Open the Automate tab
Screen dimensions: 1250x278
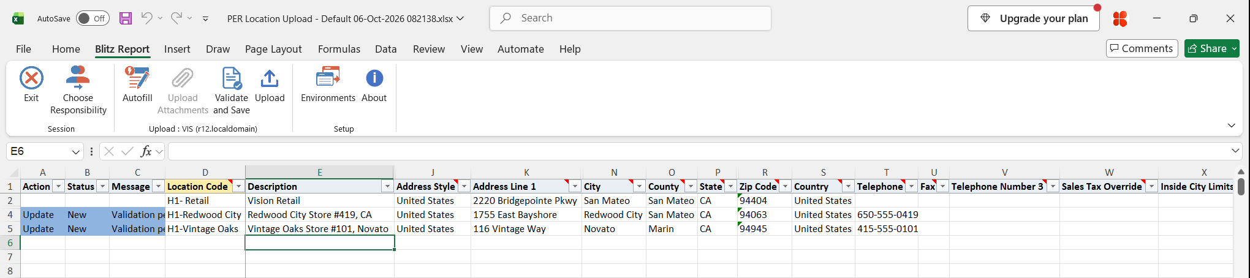click(x=521, y=49)
